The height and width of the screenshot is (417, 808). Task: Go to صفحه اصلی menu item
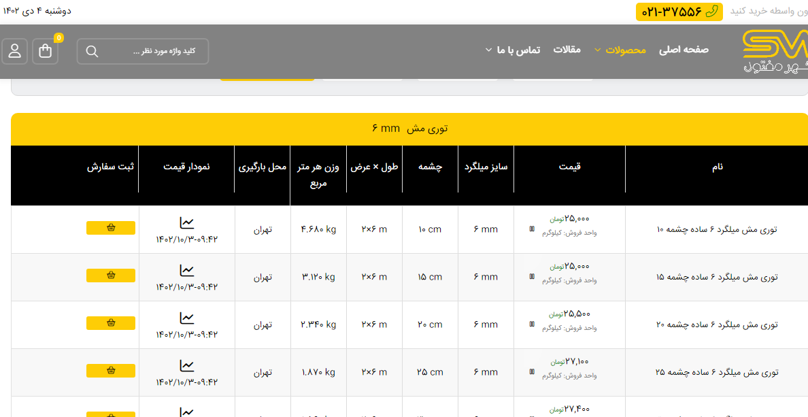point(684,50)
